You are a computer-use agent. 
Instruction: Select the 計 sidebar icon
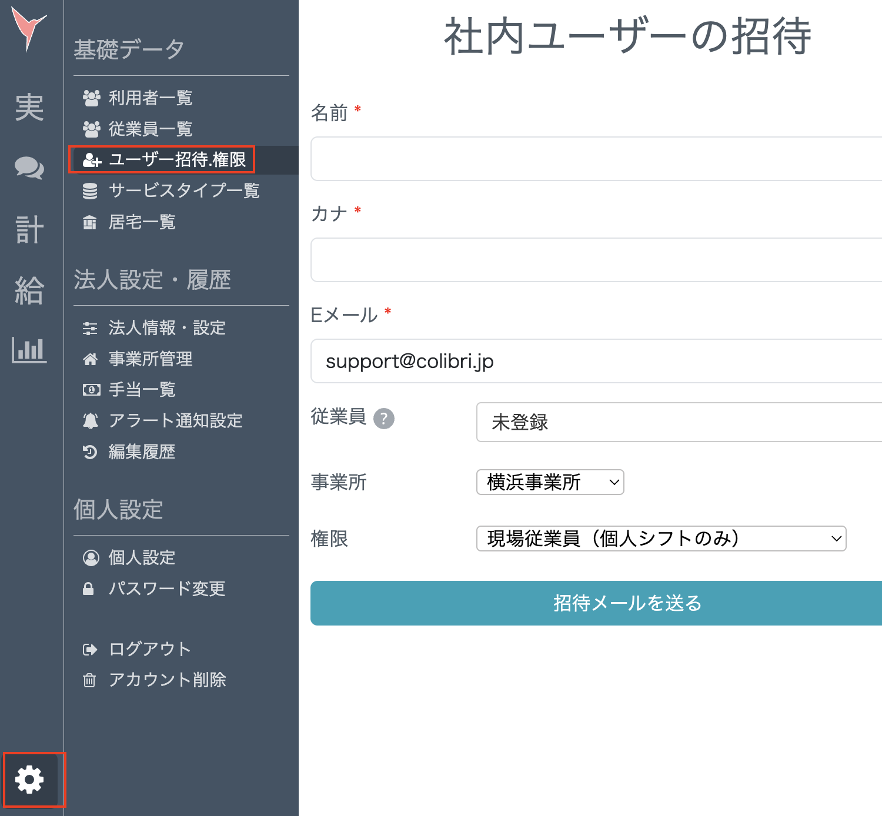[28, 229]
